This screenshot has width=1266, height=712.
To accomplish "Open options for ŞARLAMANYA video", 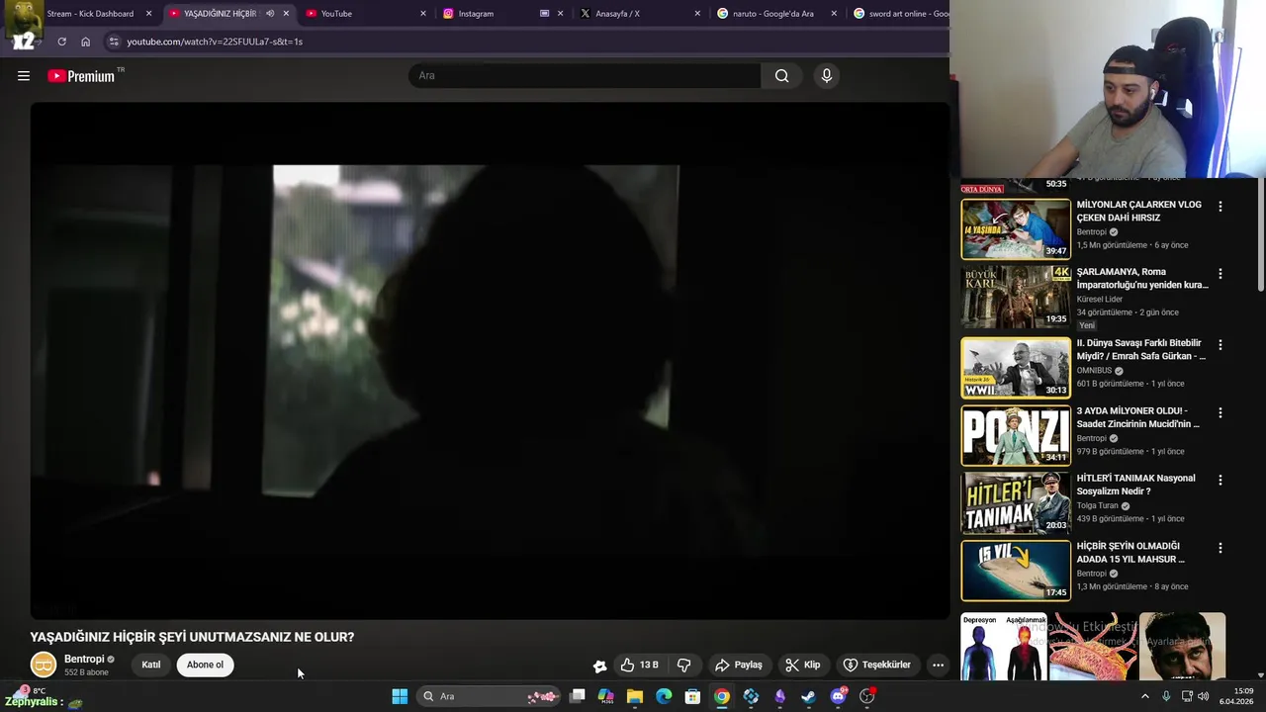I will (1220, 274).
